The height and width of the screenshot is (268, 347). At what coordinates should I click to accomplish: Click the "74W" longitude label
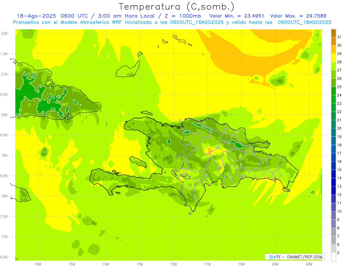[x=106, y=265]
